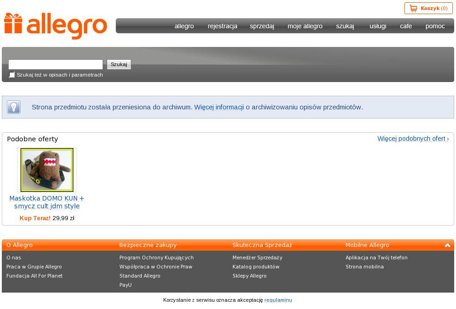Open moje allegro in the navigation
Image resolution: width=456 pixels, height=309 pixels.
[x=305, y=26]
